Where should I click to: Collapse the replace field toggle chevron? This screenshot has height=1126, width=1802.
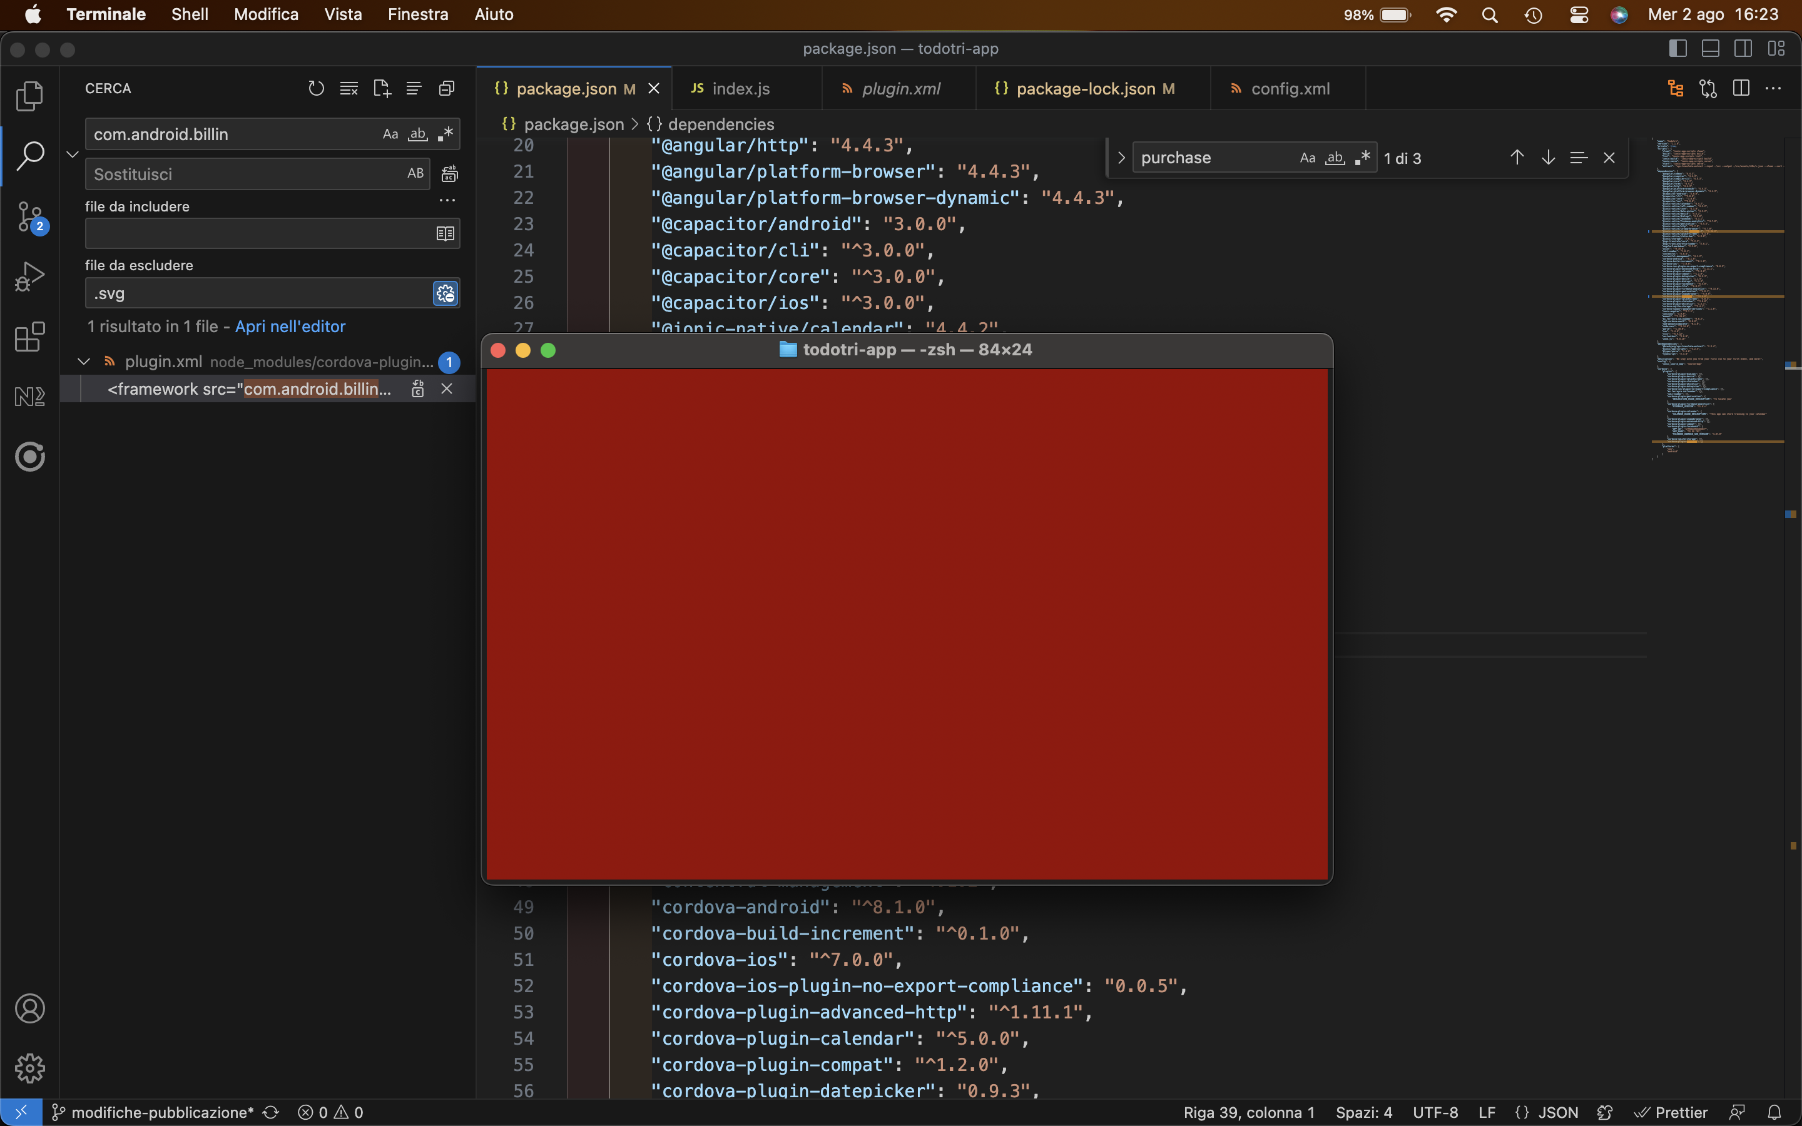72,154
